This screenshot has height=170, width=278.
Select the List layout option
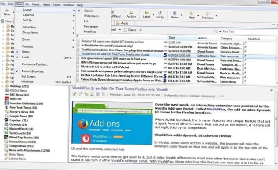86,21
